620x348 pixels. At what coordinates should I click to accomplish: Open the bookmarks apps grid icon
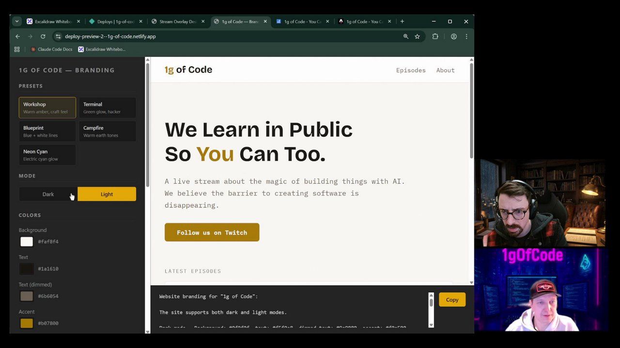(x=17, y=49)
